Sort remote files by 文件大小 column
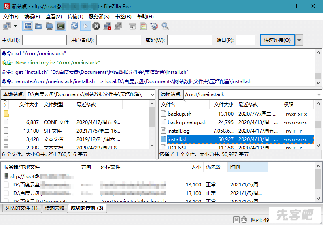The height and width of the screenshot is (225, 323). pos(223,105)
